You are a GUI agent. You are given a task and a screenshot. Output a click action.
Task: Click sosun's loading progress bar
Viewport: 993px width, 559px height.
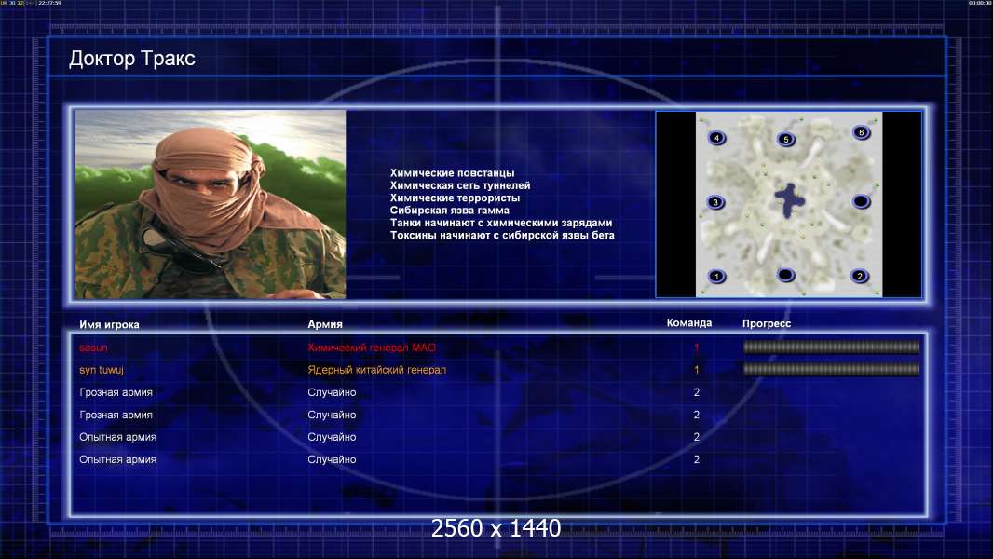(x=831, y=348)
